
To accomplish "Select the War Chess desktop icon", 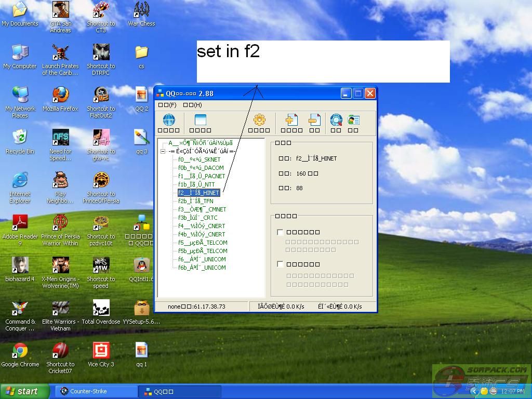I will tap(141, 14).
